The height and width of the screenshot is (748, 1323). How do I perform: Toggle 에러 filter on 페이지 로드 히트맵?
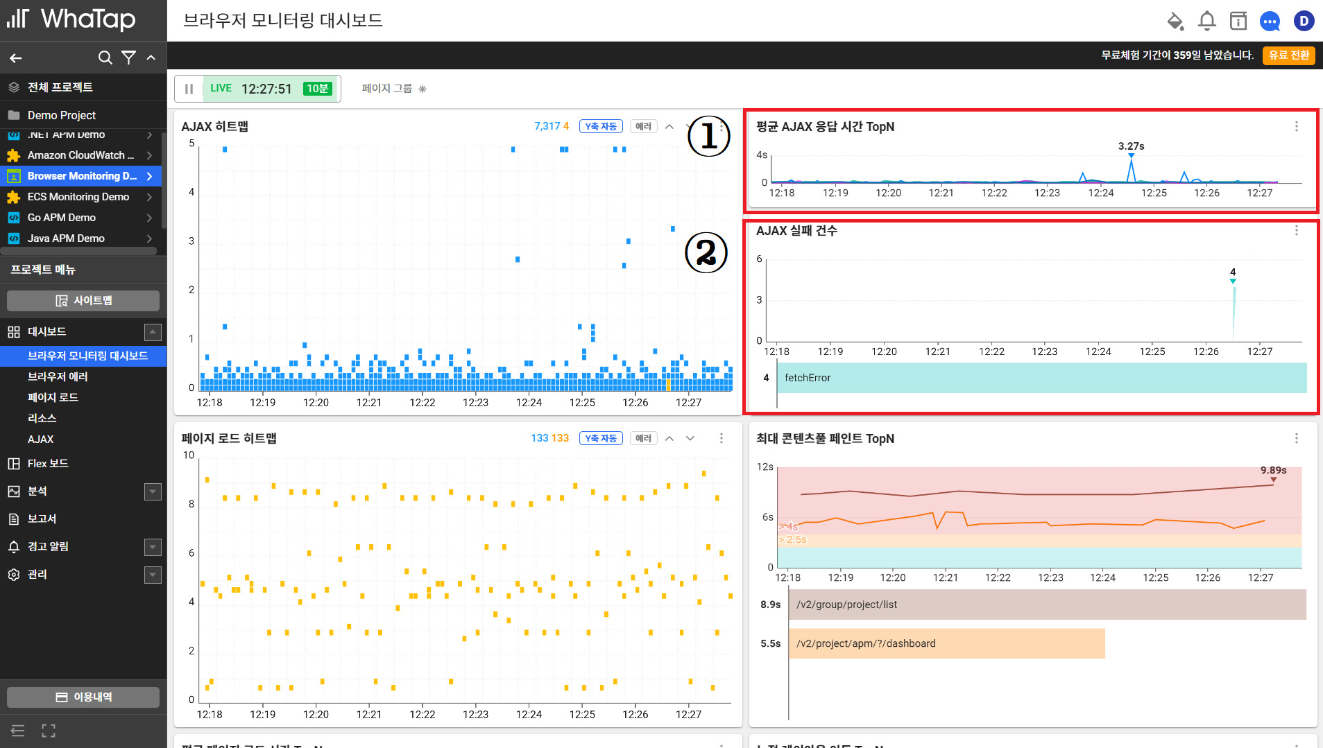pyautogui.click(x=643, y=438)
